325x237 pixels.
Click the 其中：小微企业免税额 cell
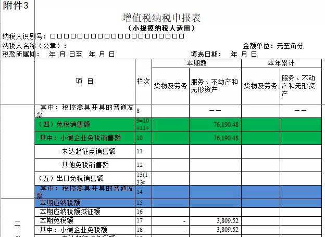click(85, 230)
